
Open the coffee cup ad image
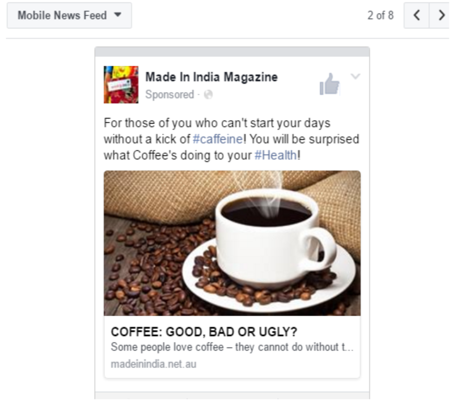click(232, 243)
